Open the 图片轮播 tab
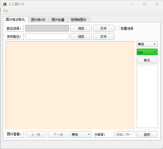 (58, 20)
